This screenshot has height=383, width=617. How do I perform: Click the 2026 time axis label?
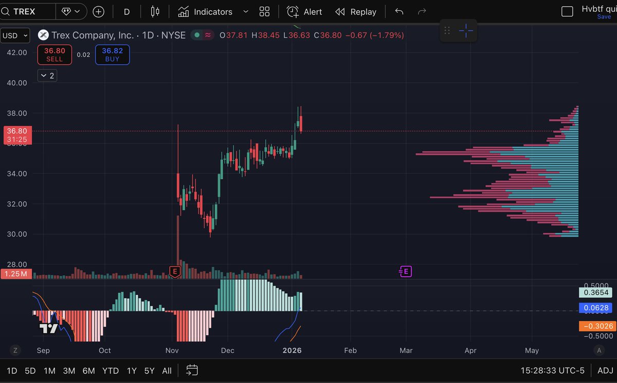pyautogui.click(x=292, y=351)
